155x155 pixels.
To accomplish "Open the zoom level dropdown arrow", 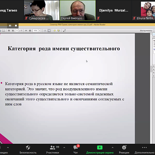I will point(40,31).
